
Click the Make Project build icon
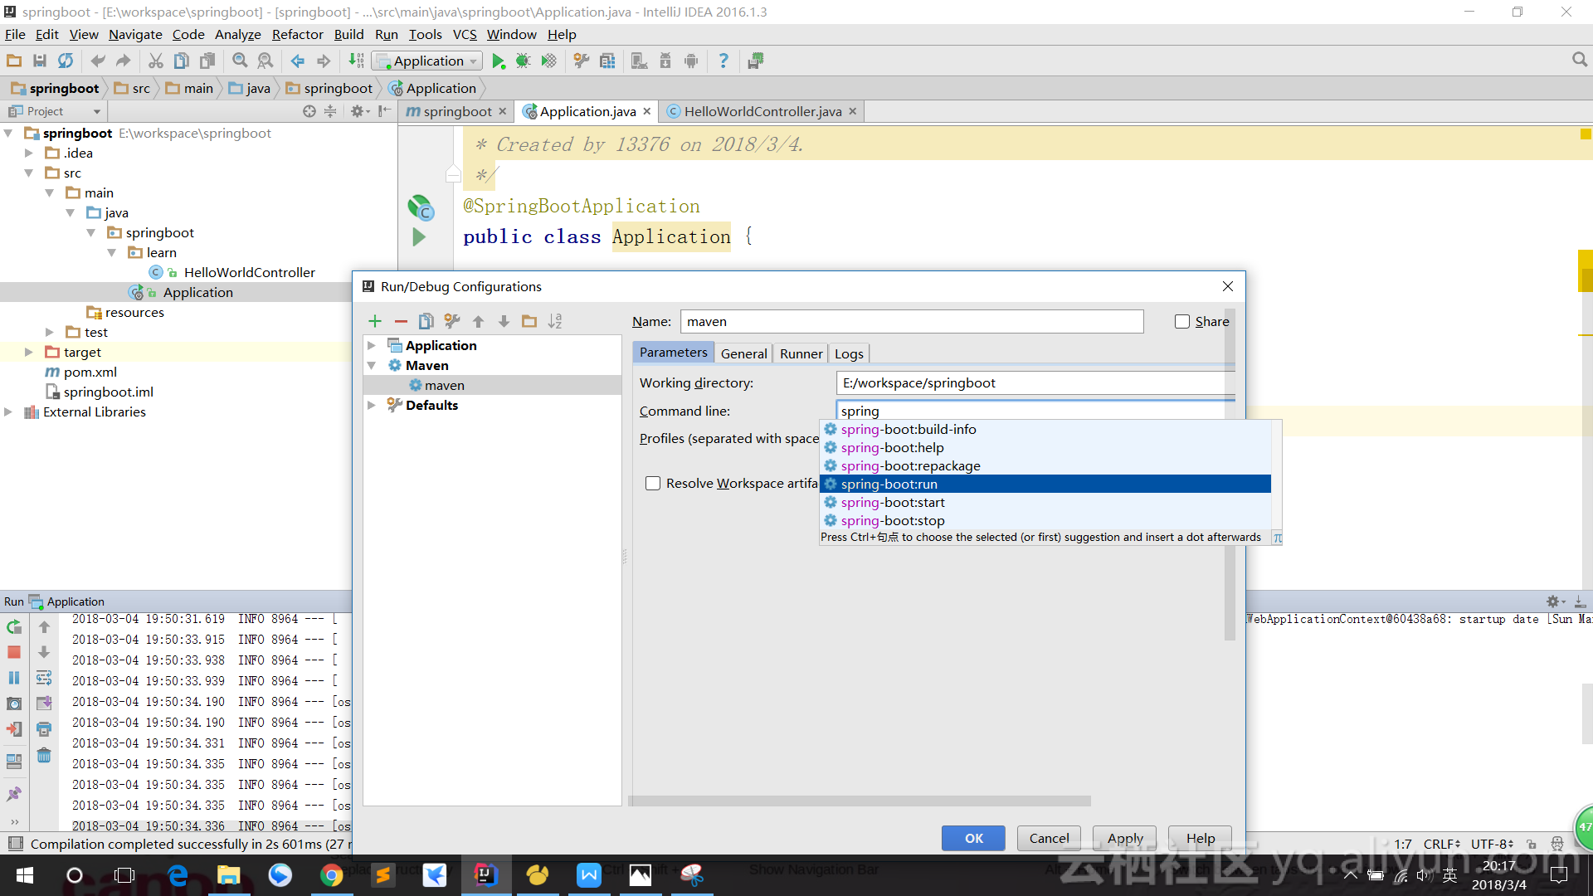pos(356,61)
